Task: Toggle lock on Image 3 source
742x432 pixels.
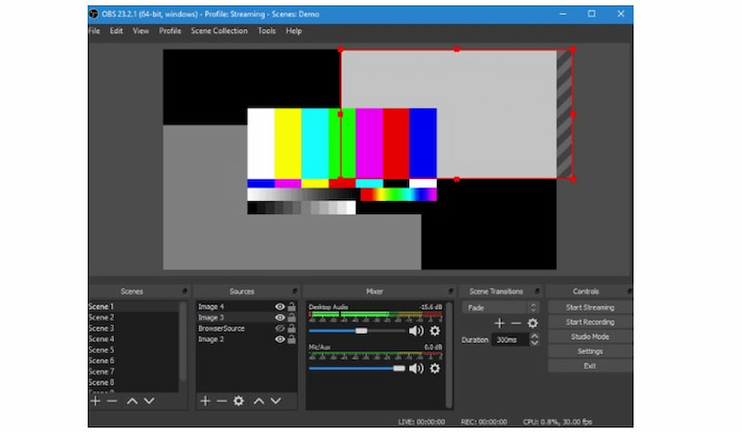Action: (x=291, y=318)
